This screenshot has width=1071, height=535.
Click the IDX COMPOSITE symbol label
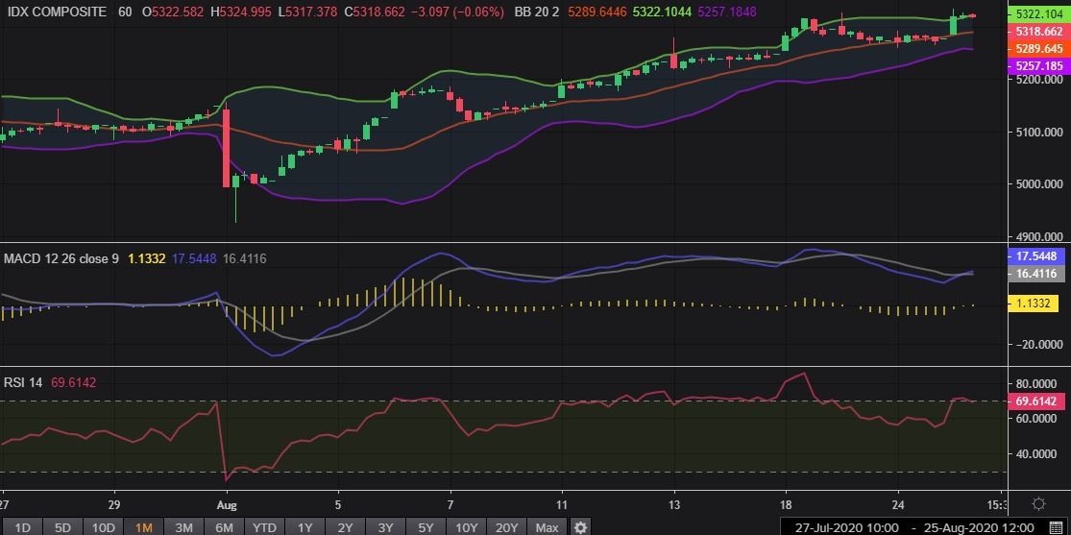pos(56,12)
